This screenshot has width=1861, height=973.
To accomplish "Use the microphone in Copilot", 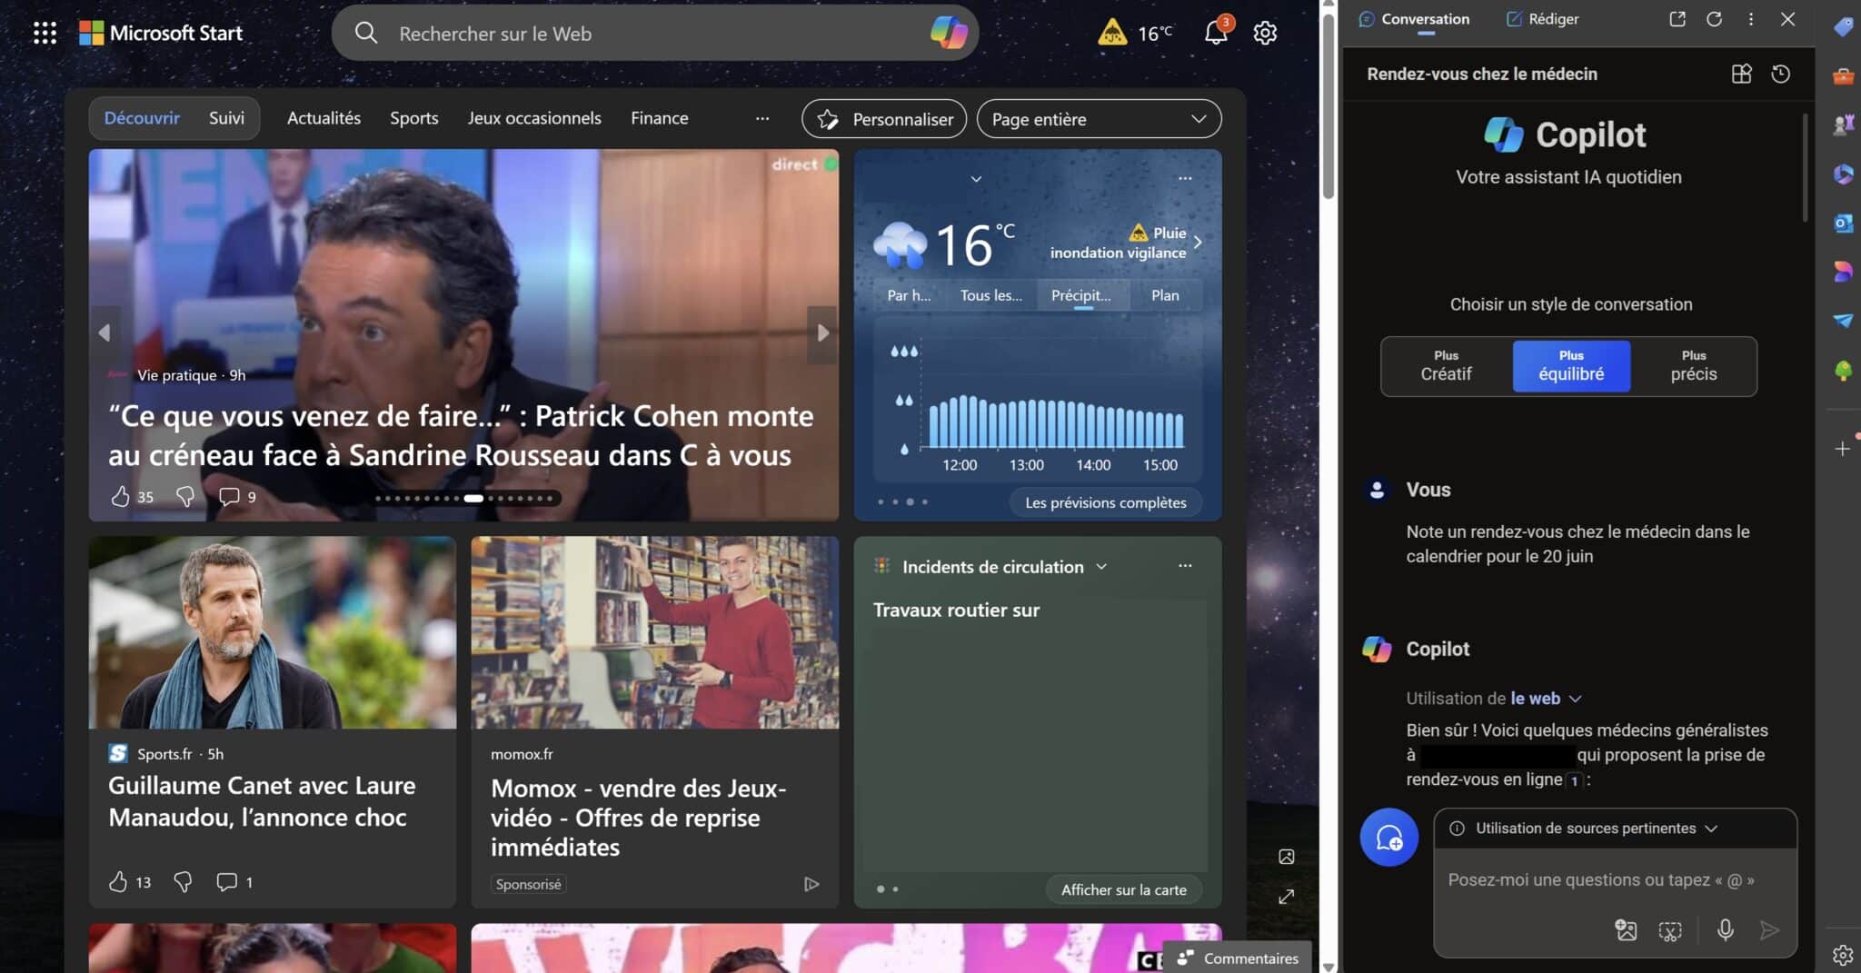I will pyautogui.click(x=1725, y=929).
